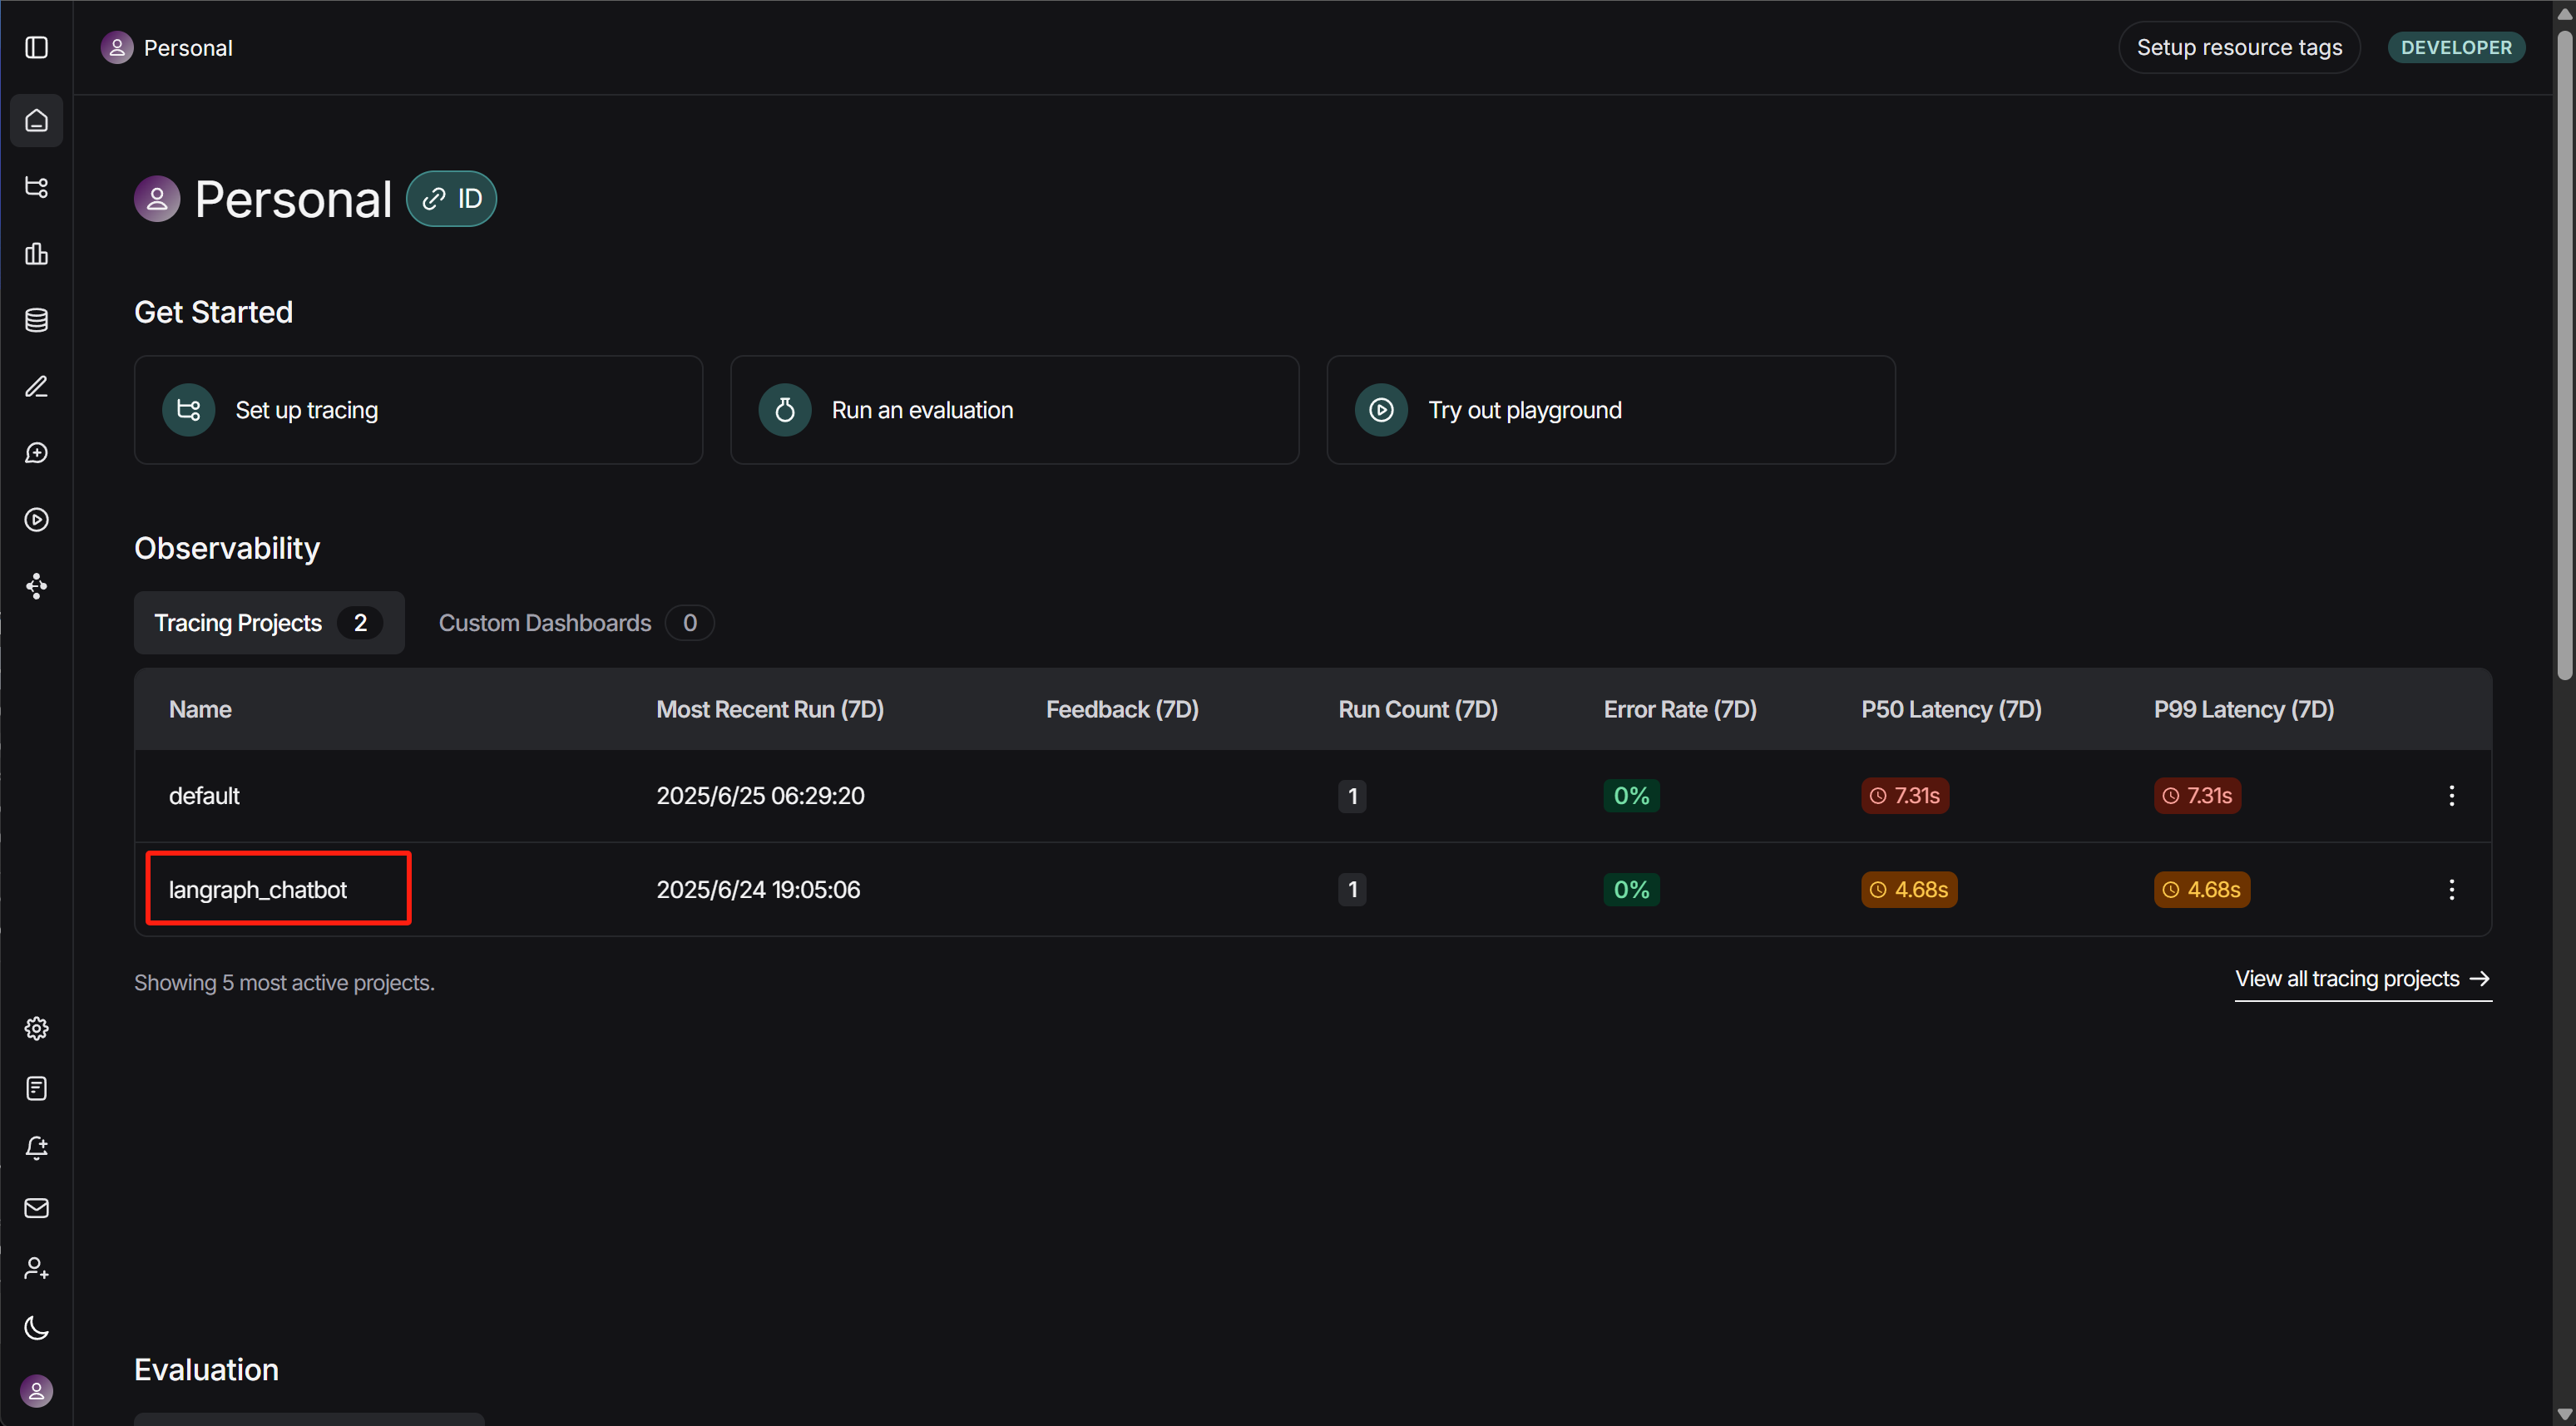Click Setup resource tags button
Image resolution: width=2576 pixels, height=1426 pixels.
2239,47
